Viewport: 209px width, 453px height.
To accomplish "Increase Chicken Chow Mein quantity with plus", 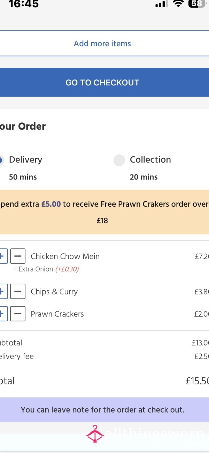I will 3,256.
